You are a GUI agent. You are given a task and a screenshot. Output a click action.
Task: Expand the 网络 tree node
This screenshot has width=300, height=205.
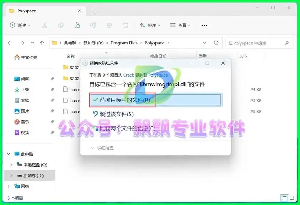point(9,186)
